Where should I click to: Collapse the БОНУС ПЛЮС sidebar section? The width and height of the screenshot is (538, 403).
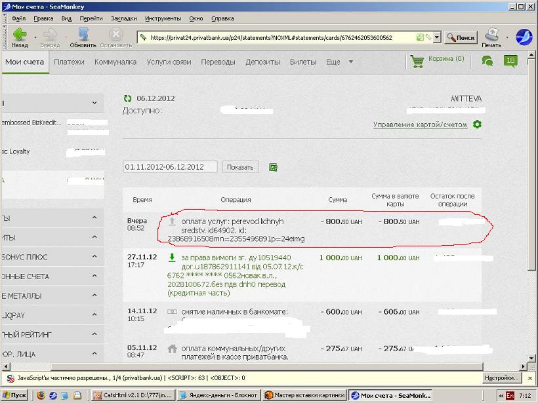[x=94, y=257]
